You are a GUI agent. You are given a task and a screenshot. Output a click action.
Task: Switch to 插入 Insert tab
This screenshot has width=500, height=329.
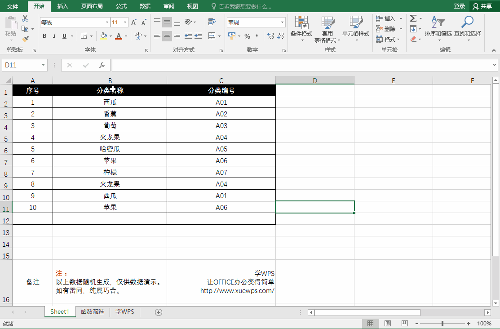(x=62, y=6)
